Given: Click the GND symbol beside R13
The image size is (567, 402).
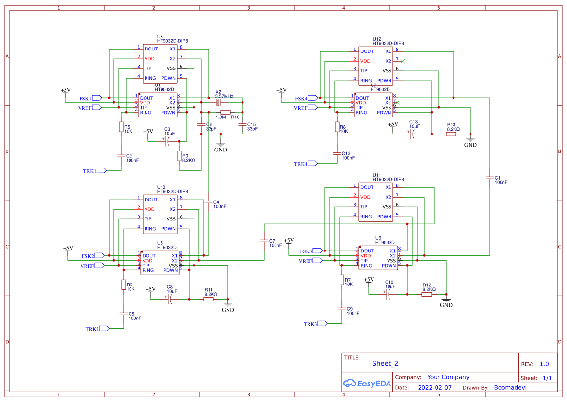Looking at the screenshot, I should tap(470, 140).
